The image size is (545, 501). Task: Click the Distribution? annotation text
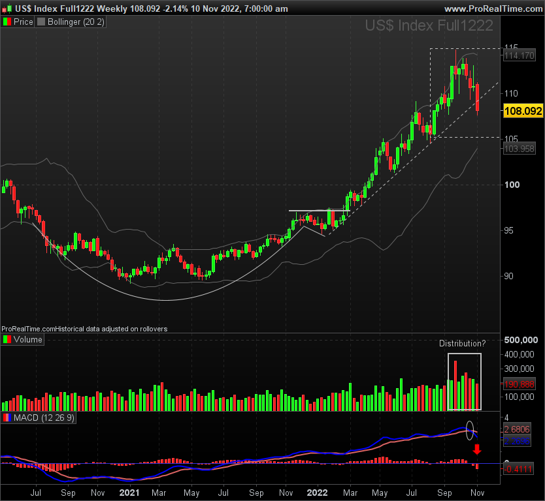[462, 344]
